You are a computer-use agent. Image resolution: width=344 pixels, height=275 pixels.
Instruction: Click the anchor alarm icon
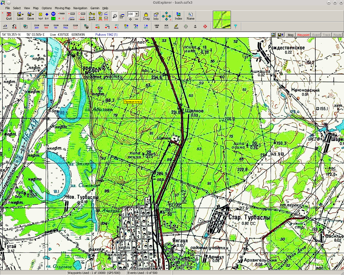click(x=195, y=27)
